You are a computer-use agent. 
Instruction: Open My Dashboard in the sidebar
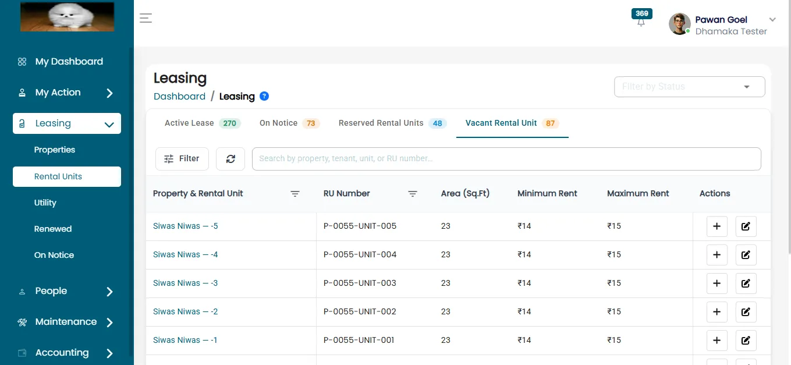click(67, 62)
